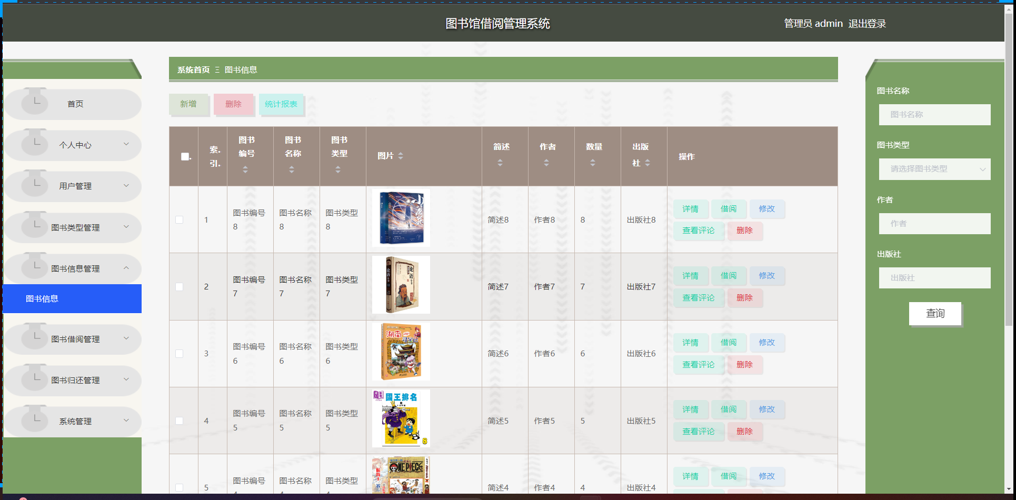1016x500 pixels.
Task: View 详情 for 作者8 row
Action: tap(690, 209)
